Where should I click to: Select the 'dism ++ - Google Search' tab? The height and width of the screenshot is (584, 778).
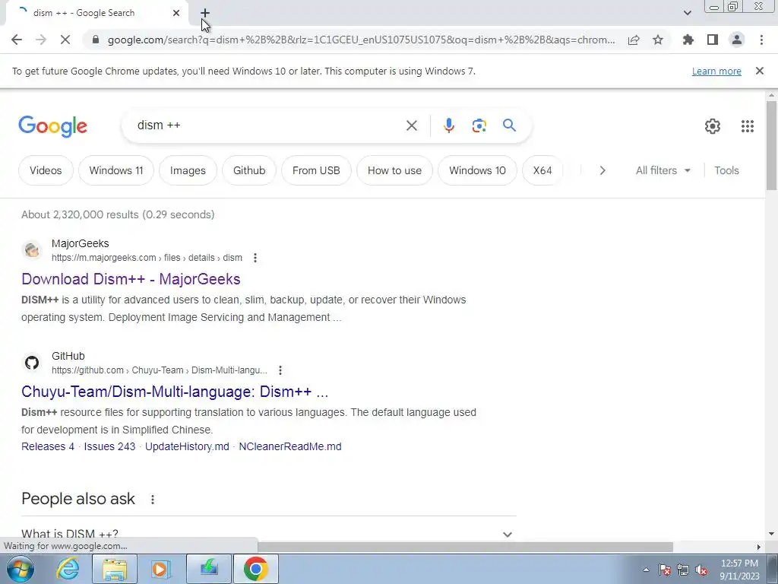(96, 13)
